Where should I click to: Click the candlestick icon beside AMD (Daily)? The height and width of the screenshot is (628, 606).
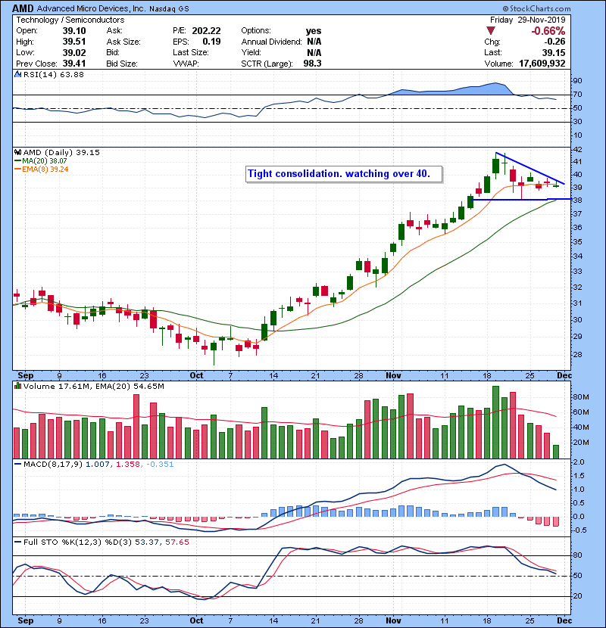point(17,152)
